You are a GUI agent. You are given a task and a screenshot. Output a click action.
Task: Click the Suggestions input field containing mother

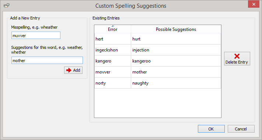pos(47,60)
